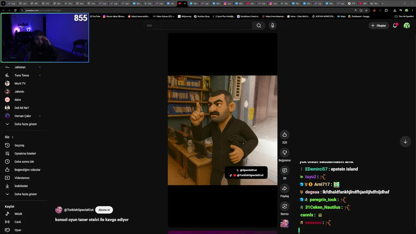Open the Inbox - Zoho Mail bookmark
Screen dimensions: 416x234
coord(298,16)
